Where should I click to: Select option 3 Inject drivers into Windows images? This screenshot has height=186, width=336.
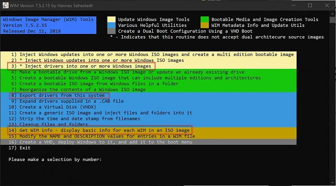click(81, 66)
